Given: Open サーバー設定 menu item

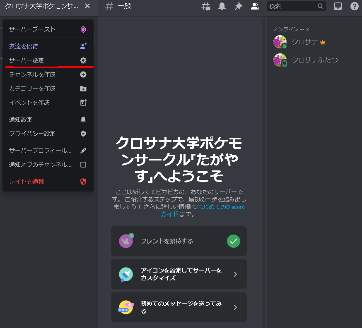Looking at the screenshot, I should 48,60.
